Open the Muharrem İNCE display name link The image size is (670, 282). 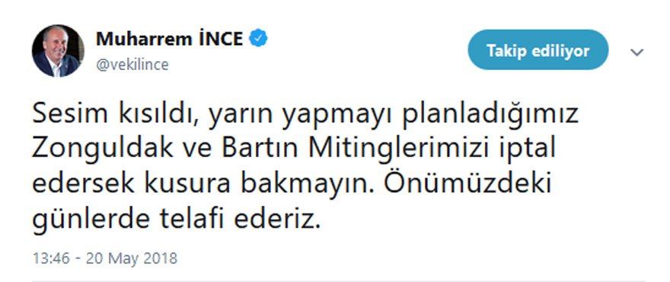click(x=170, y=39)
